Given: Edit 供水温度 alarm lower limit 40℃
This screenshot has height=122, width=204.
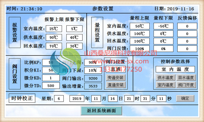Looking at the screenshot, I should [x=74, y=37].
